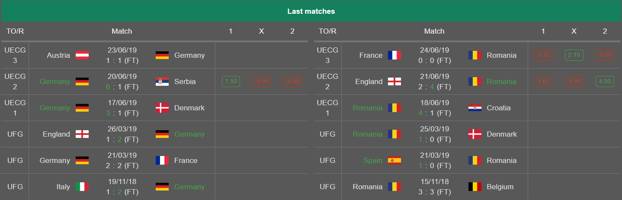Viewport: 622px width, 200px height.
Task: Select 5.50 away odds for Germany vs Serbia
Action: 292,81
